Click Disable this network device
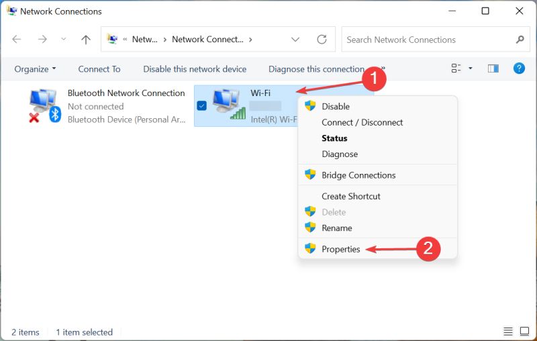 (x=195, y=69)
